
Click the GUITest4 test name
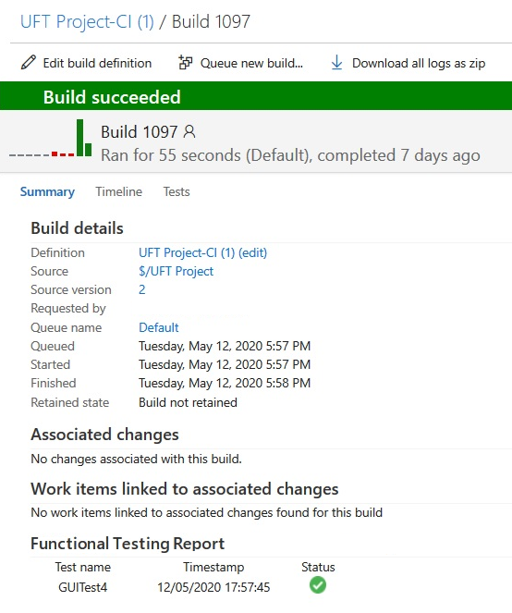tap(82, 587)
